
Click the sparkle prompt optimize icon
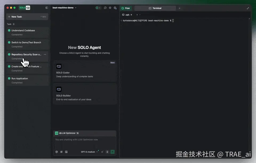(x=102, y=152)
